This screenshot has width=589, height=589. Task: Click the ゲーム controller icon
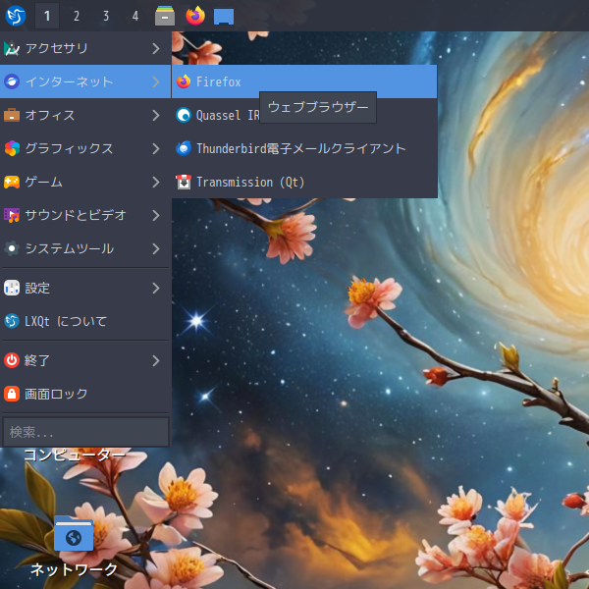pos(12,182)
